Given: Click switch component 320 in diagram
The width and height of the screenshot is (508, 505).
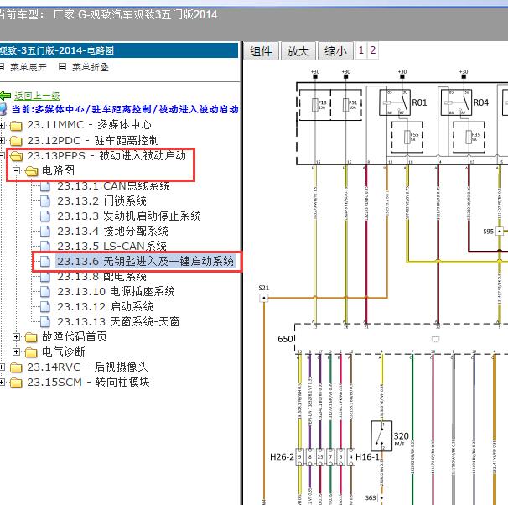Looking at the screenshot, I should point(381,436).
